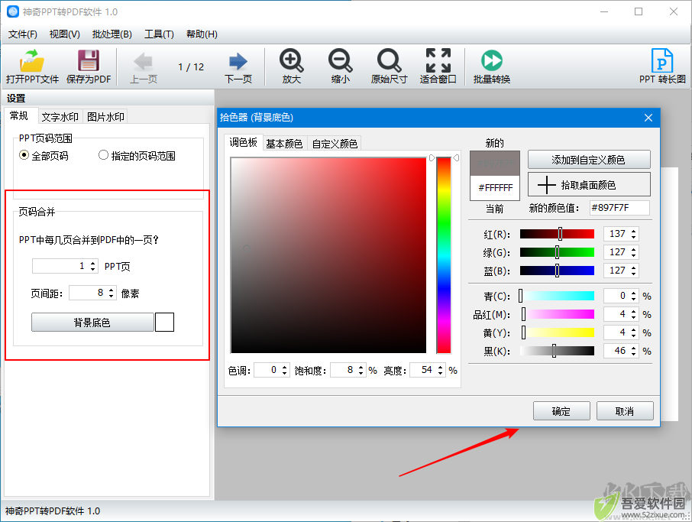Click the Magenta slider

pyautogui.click(x=557, y=314)
